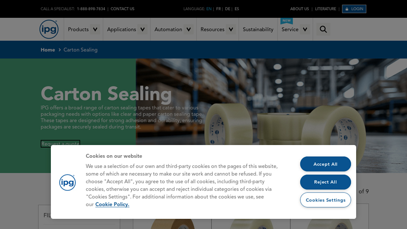Screen dimensions: 407x229
Task: Click Request a quote button
Action: pos(60,144)
